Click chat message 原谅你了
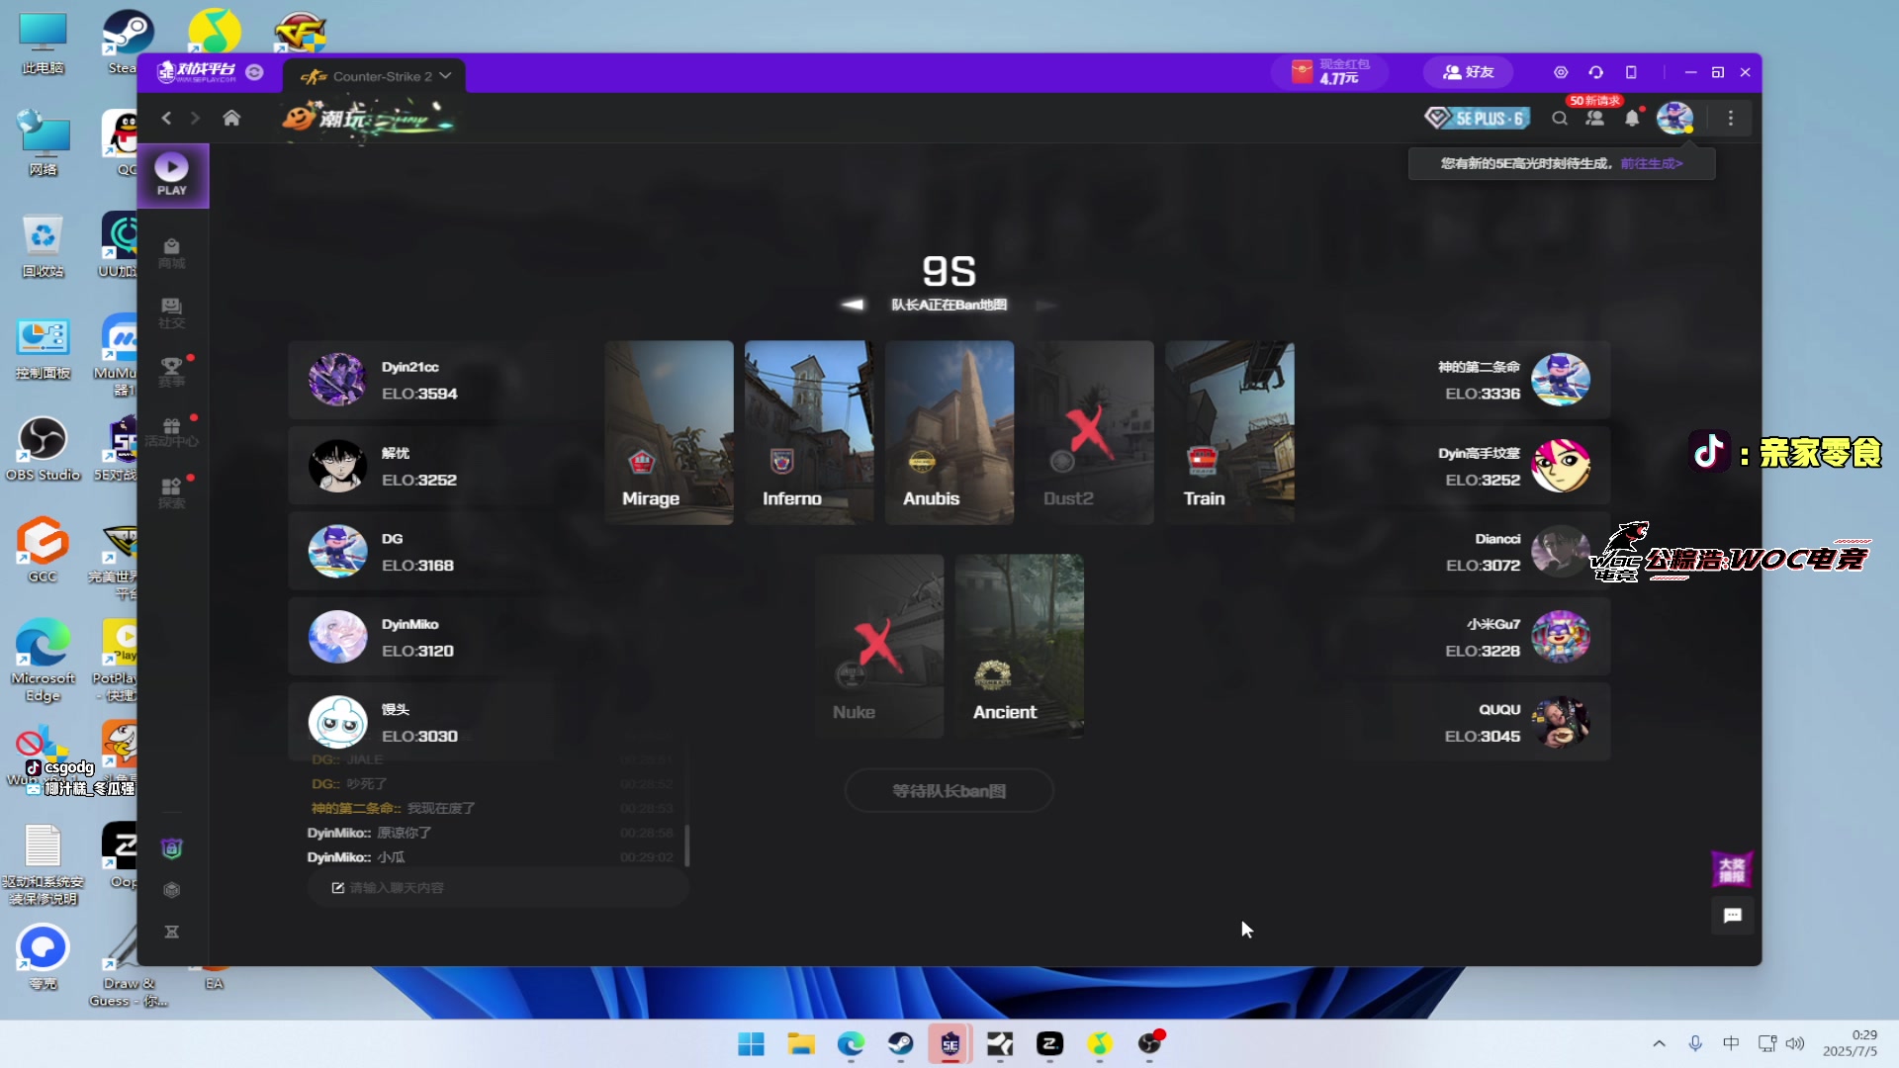The width and height of the screenshot is (1899, 1068). (x=404, y=833)
